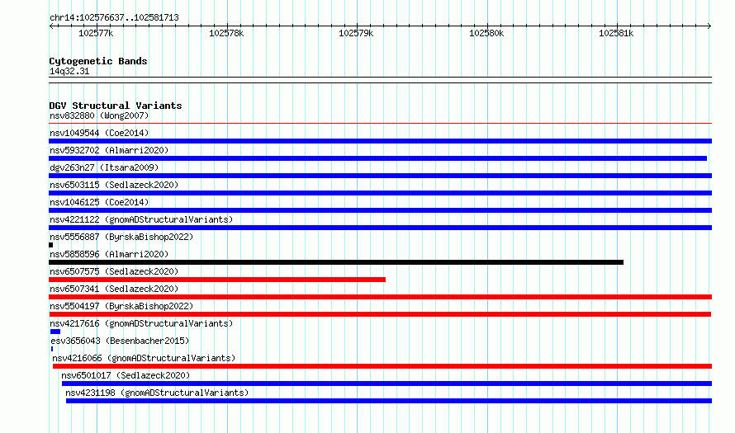Screen dimensions: 735x433
Task: Click the DGV Structural Variants track title
Action: 116,106
